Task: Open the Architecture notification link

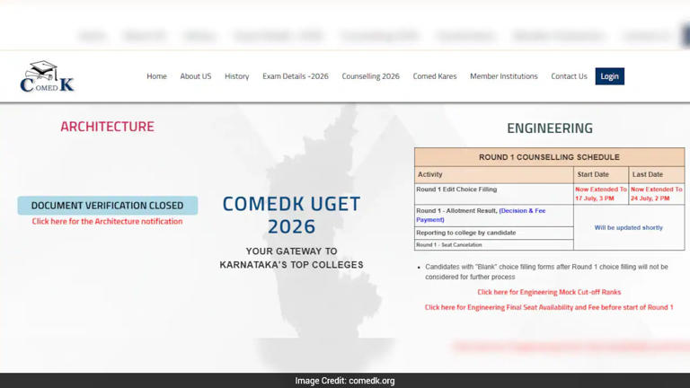Action: pos(107,221)
